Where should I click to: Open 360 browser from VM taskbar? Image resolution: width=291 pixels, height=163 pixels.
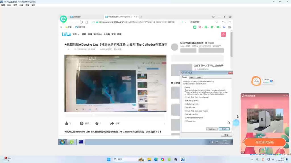72,142
